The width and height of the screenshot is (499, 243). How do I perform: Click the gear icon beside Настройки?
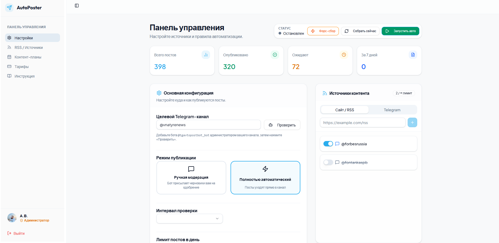[9, 38]
